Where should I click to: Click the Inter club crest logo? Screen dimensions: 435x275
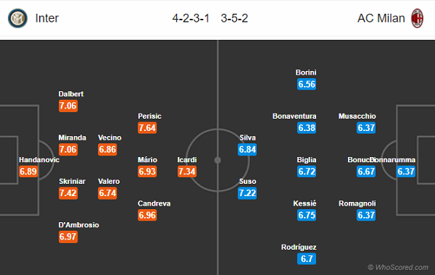click(17, 18)
